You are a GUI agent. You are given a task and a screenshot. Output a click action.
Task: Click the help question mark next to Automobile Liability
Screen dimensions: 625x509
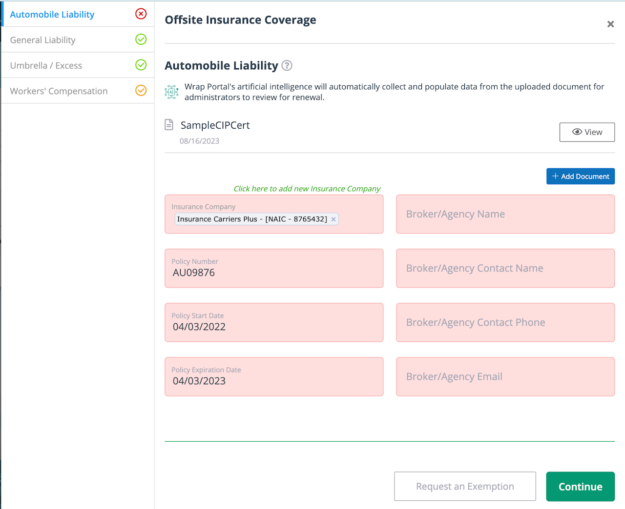tap(287, 65)
